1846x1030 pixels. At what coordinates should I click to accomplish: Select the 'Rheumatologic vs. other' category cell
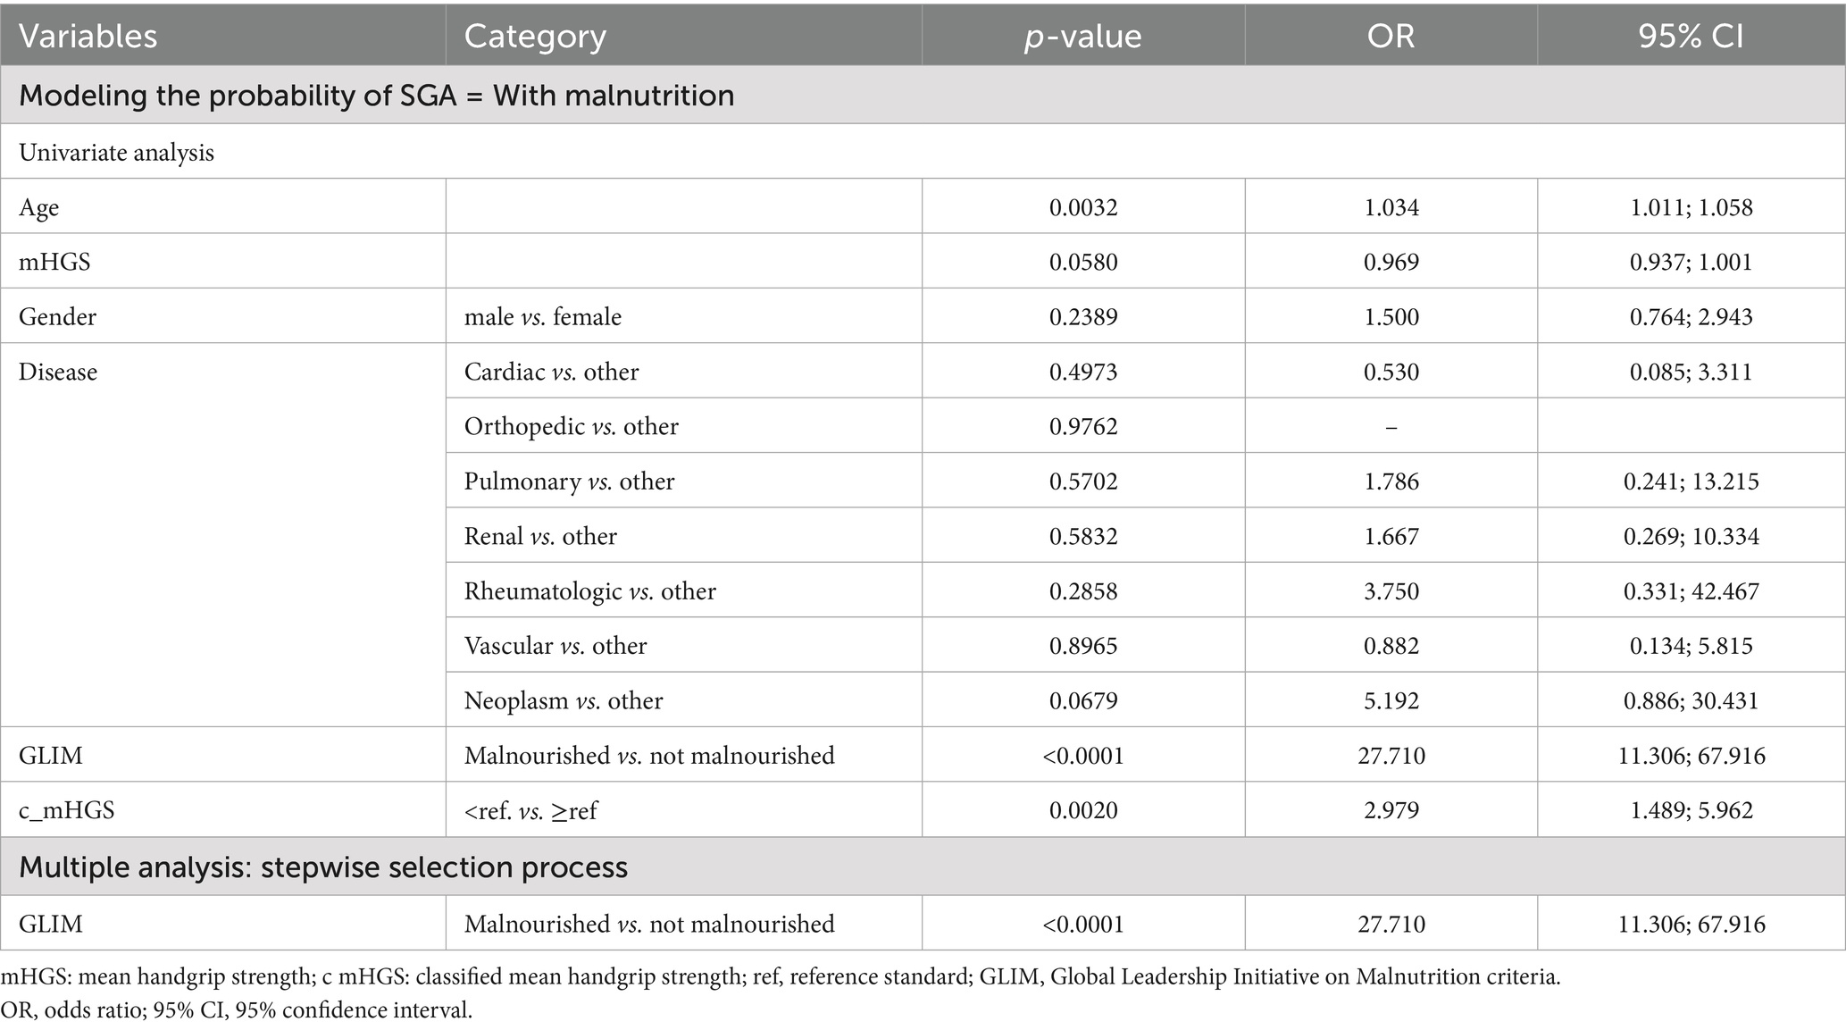click(589, 591)
